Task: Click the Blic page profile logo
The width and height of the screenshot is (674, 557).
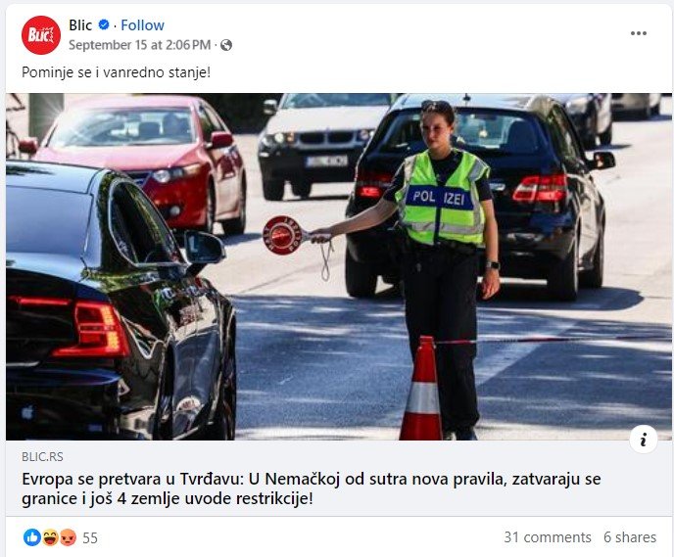Action: [41, 35]
